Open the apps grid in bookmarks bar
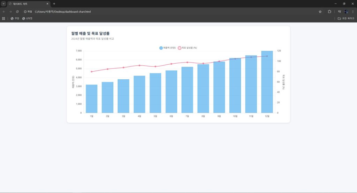The width and height of the screenshot is (357, 193). pyautogui.click(x=4, y=18)
